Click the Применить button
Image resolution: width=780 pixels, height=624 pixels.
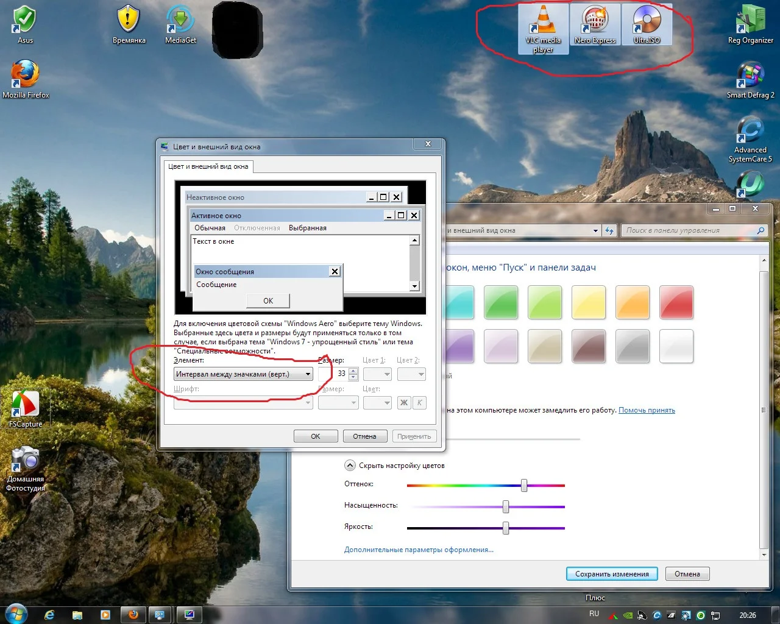pyautogui.click(x=414, y=436)
